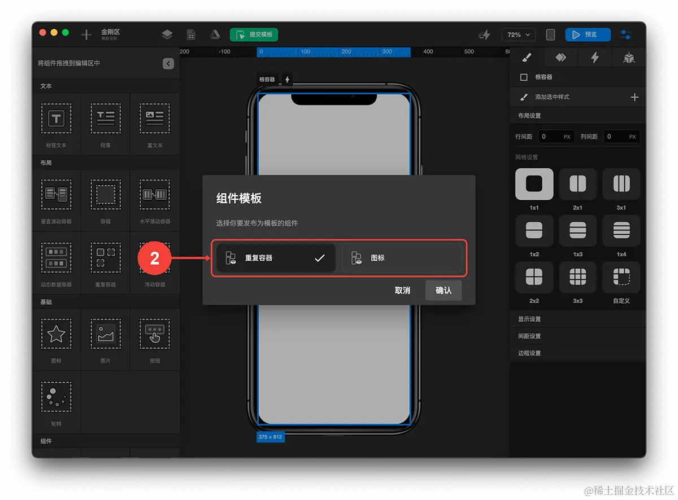Click the lightning icon beside canvas 根容器 label

click(x=287, y=80)
